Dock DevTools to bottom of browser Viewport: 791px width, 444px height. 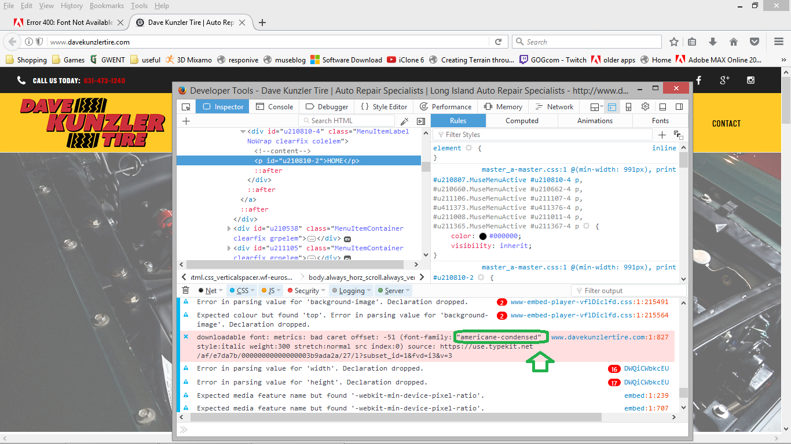pyautogui.click(x=663, y=107)
